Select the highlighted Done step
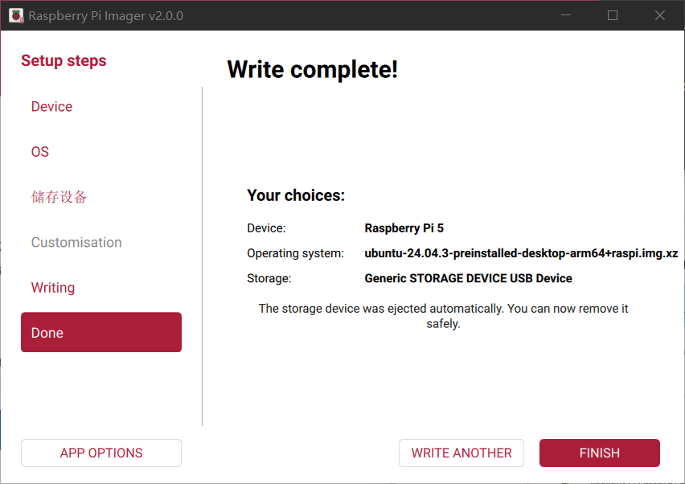The image size is (685, 484). click(101, 332)
